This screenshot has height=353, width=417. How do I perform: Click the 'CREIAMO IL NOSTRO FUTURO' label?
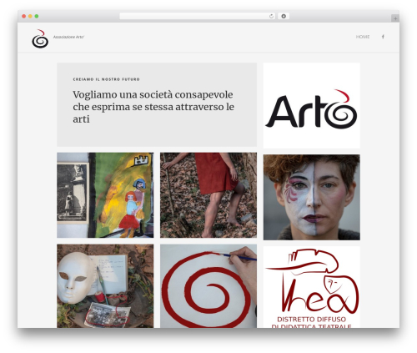[x=106, y=79]
